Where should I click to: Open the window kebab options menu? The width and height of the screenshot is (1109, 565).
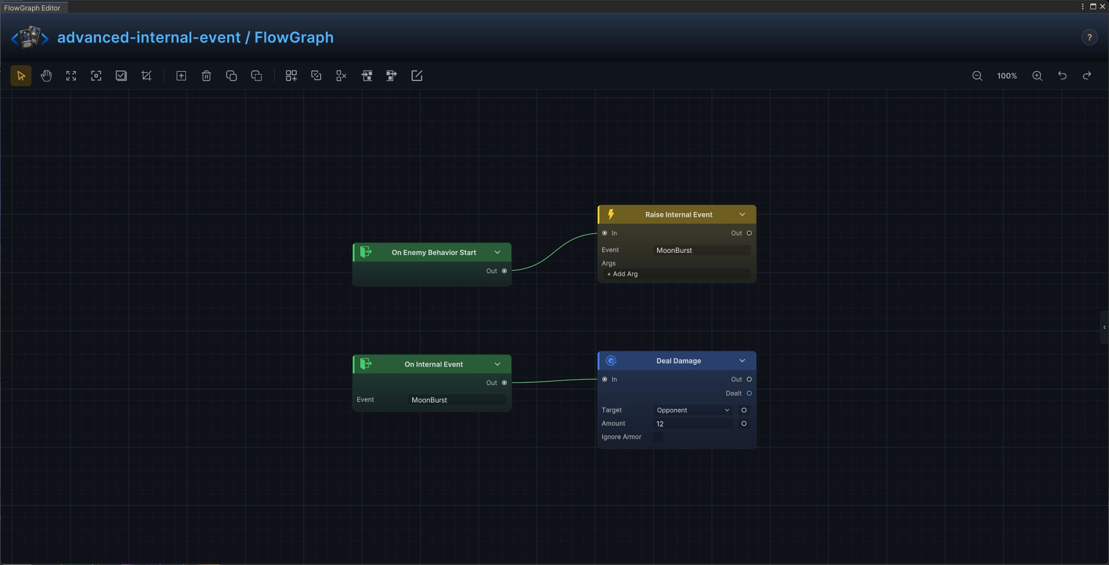[1083, 6]
